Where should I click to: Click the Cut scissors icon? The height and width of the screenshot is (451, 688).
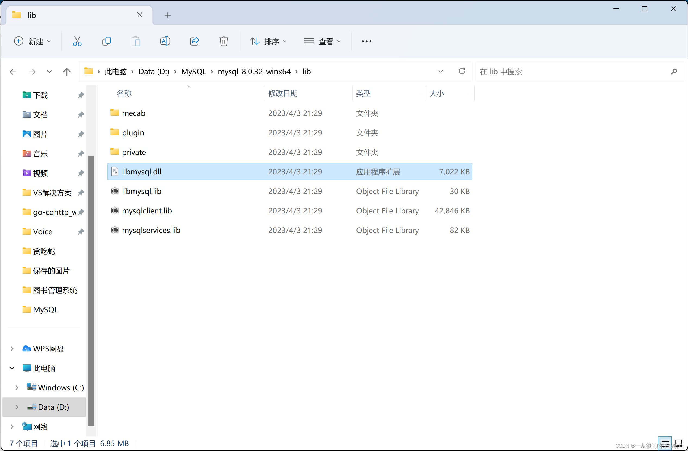77,41
